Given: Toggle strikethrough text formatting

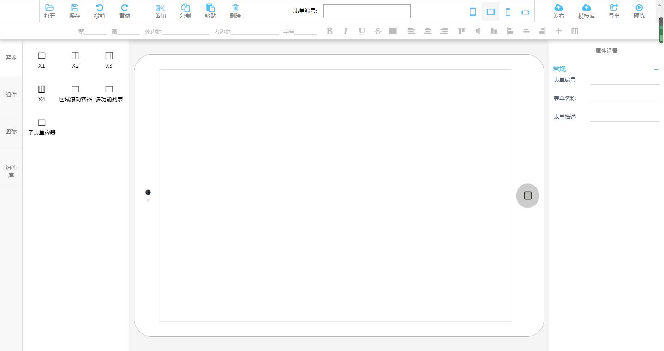Looking at the screenshot, I should (378, 31).
